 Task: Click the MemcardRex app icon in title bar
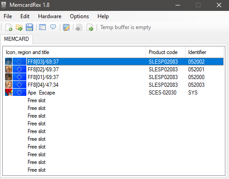click(4, 5)
